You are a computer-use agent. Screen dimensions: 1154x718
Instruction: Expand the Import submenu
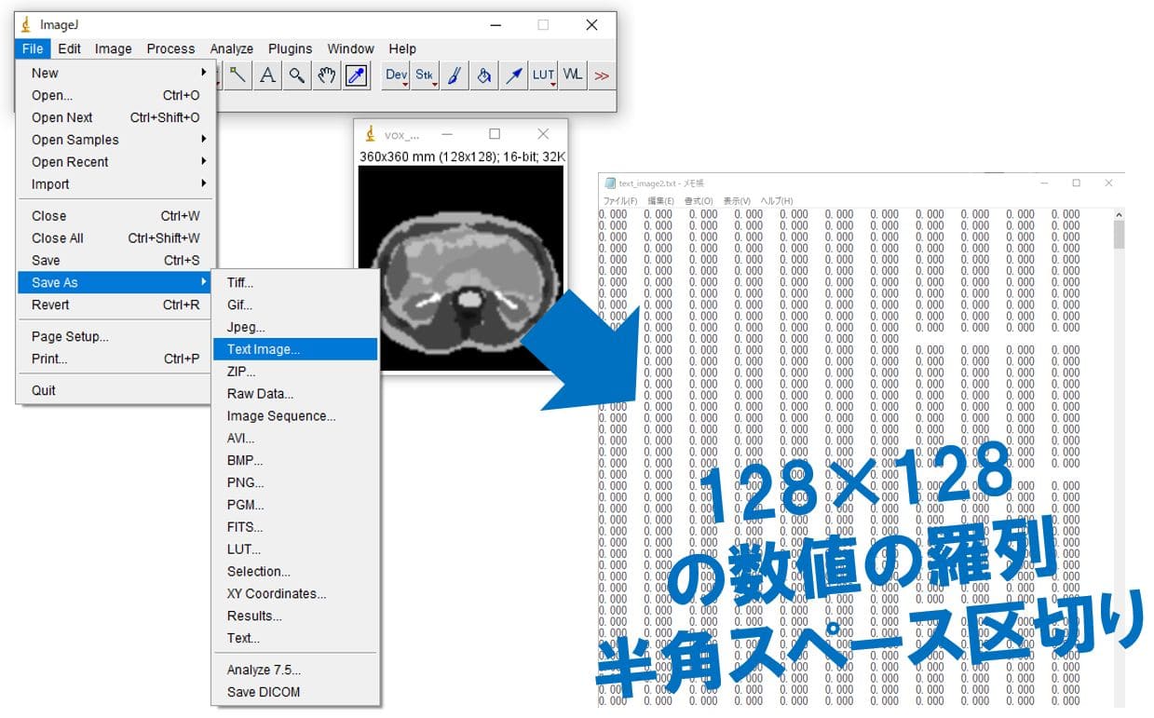pyautogui.click(x=115, y=184)
